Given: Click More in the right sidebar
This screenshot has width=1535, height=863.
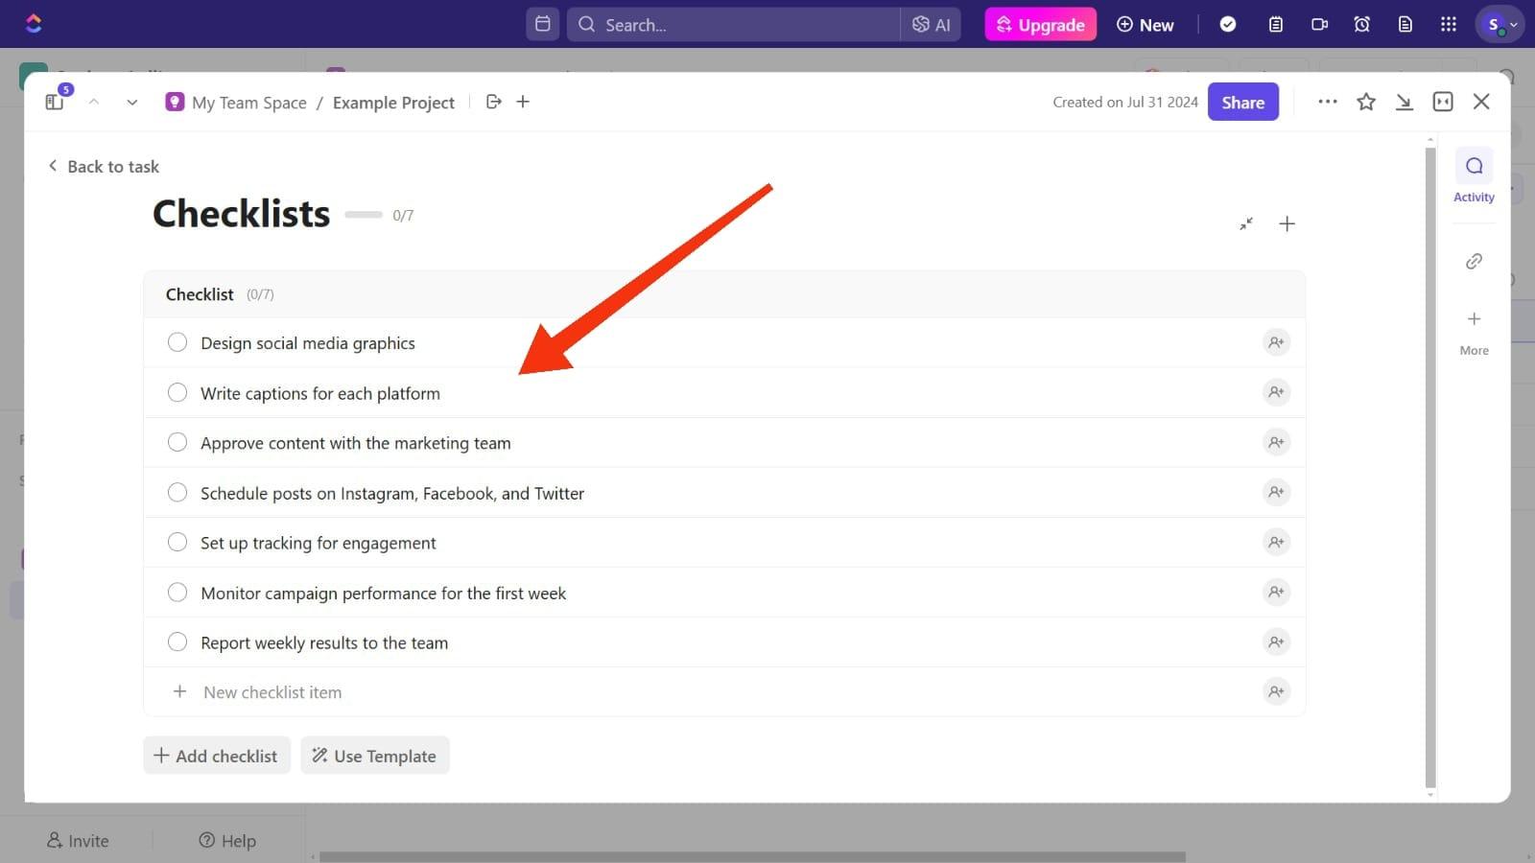Looking at the screenshot, I should click(x=1474, y=332).
